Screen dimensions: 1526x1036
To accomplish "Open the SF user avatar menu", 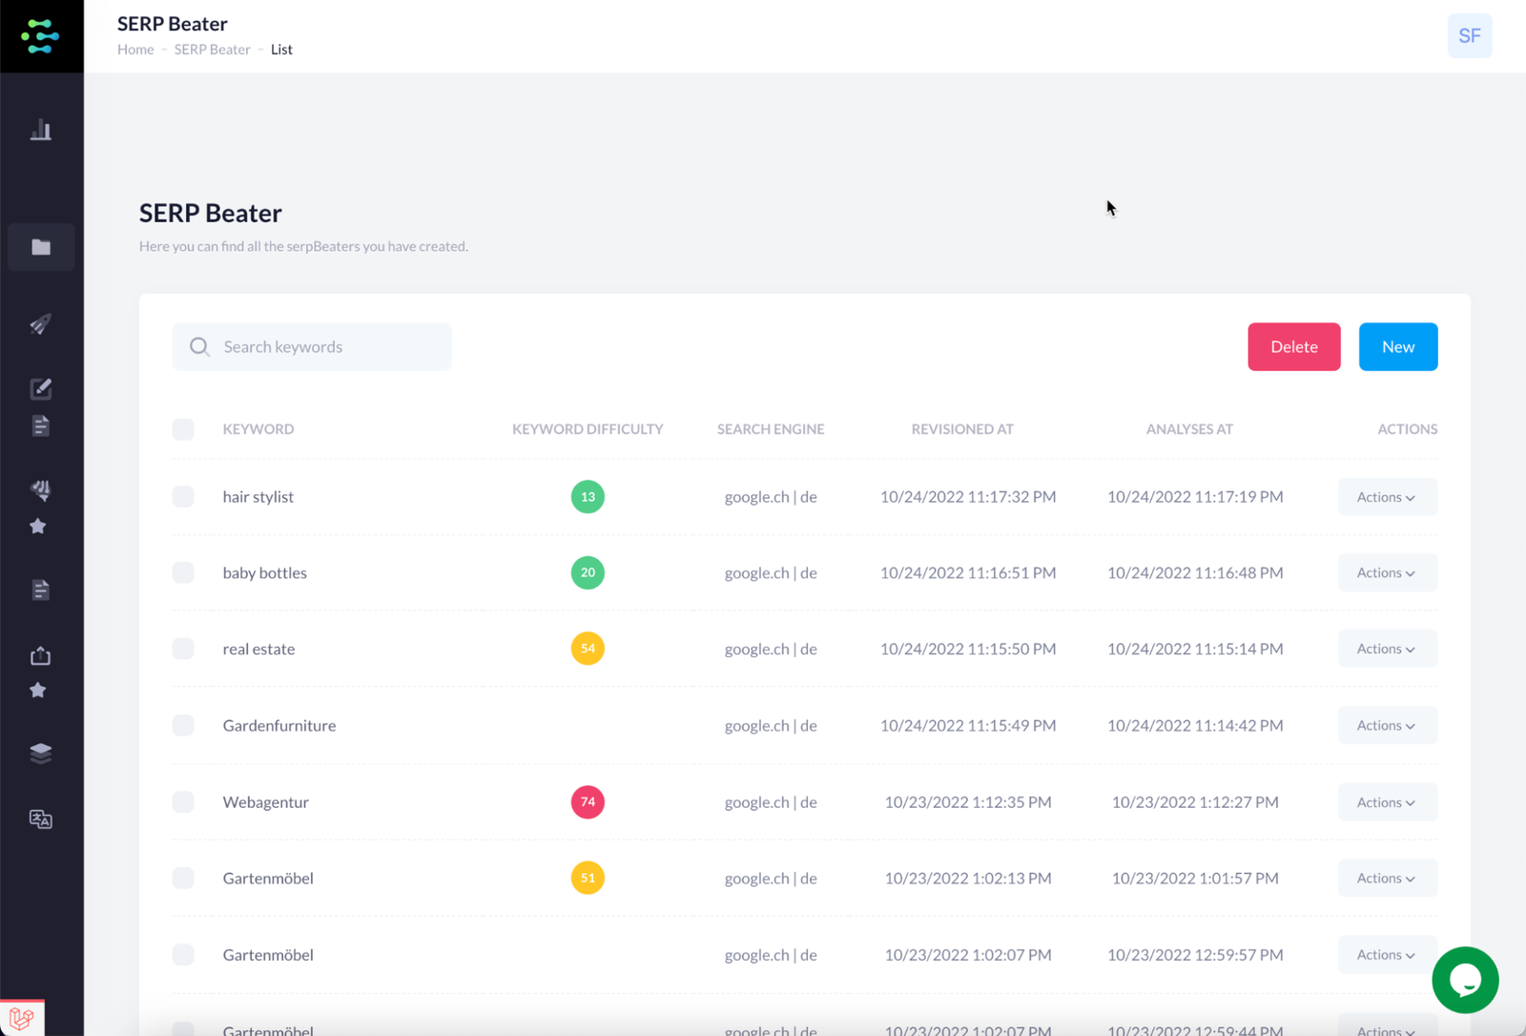I will point(1470,36).
